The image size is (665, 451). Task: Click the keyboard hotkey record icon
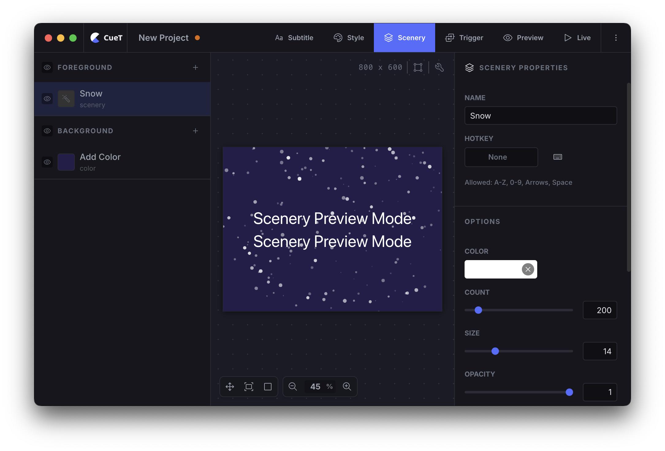(557, 157)
